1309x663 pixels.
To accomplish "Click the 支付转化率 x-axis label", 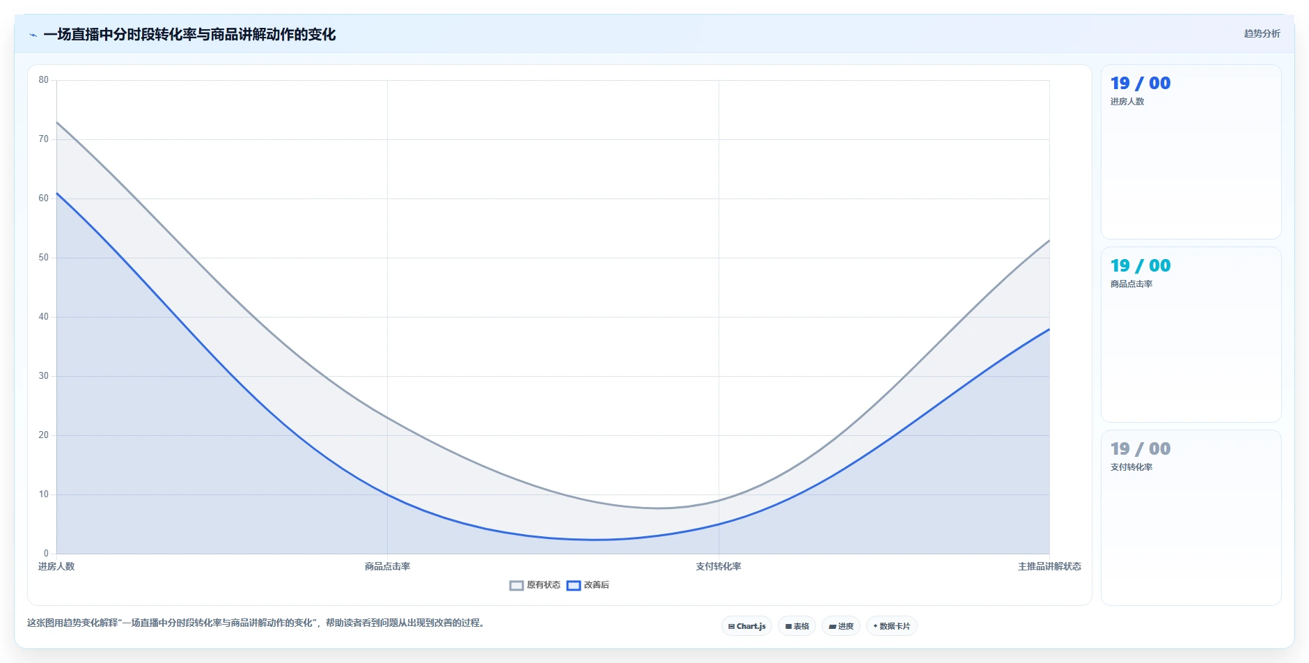I will coord(719,566).
